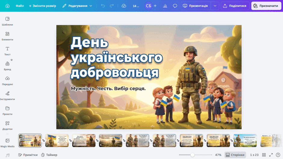This screenshot has height=159, width=283.
Task: Click the Поділитися share button
Action: pos(235,6)
